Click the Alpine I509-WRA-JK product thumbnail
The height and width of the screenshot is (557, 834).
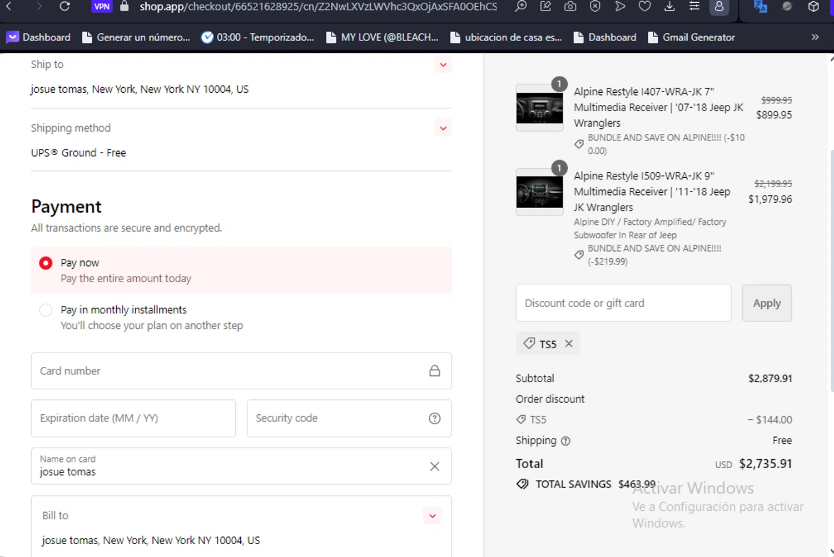539,192
